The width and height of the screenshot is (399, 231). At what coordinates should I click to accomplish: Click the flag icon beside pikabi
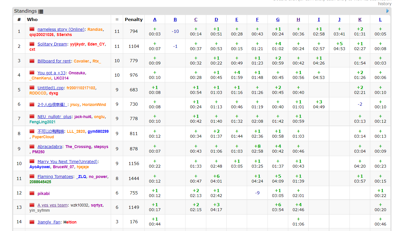tap(32, 193)
